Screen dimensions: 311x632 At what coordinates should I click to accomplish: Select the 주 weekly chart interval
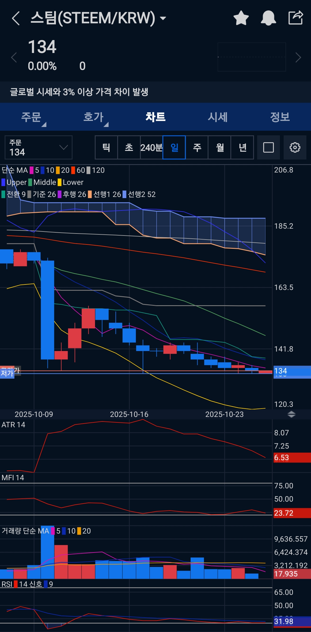197,147
